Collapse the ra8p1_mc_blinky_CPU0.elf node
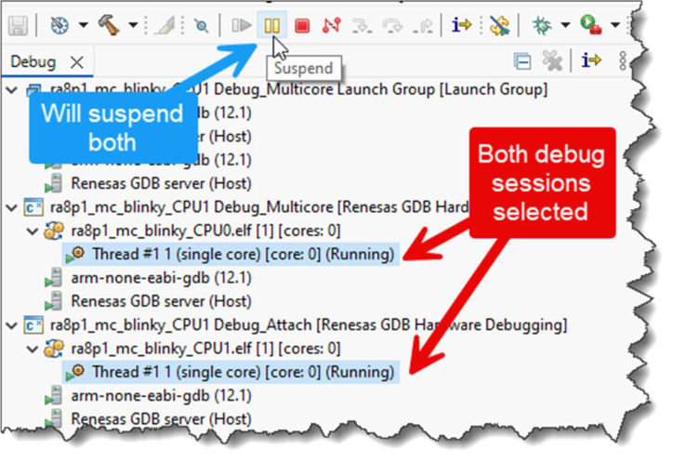This screenshot has height=476, width=686. (x=33, y=231)
